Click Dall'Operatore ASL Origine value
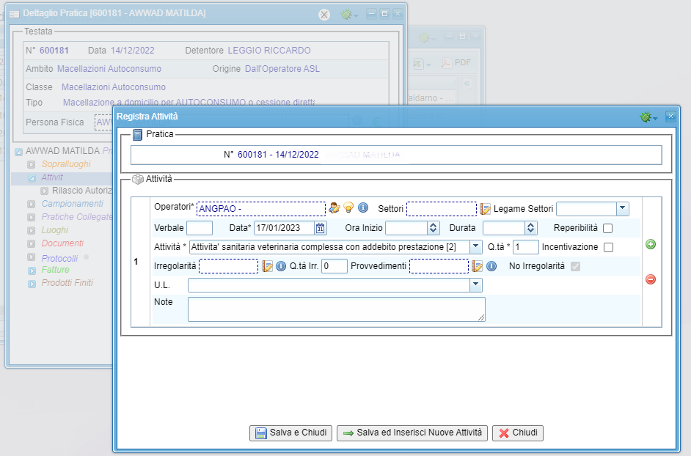Image resolution: width=691 pixels, height=456 pixels. (282, 69)
